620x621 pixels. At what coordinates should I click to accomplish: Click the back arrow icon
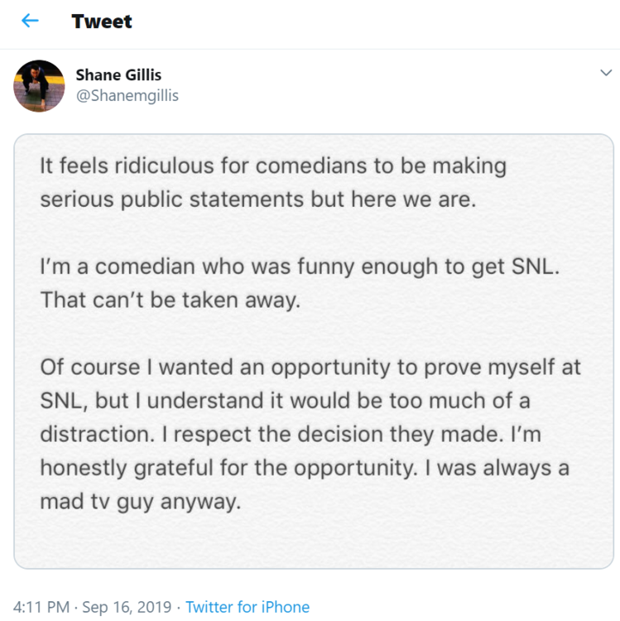tap(31, 22)
